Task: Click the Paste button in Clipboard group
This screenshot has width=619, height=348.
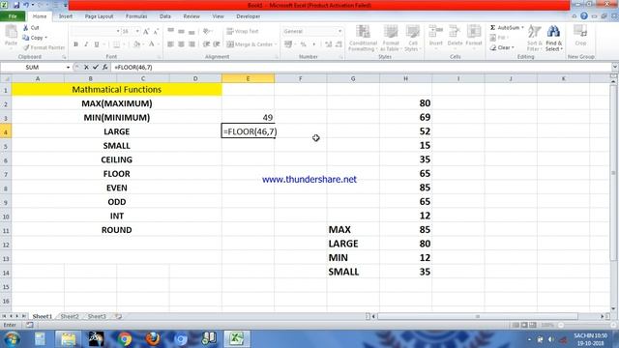Action: (x=11, y=36)
